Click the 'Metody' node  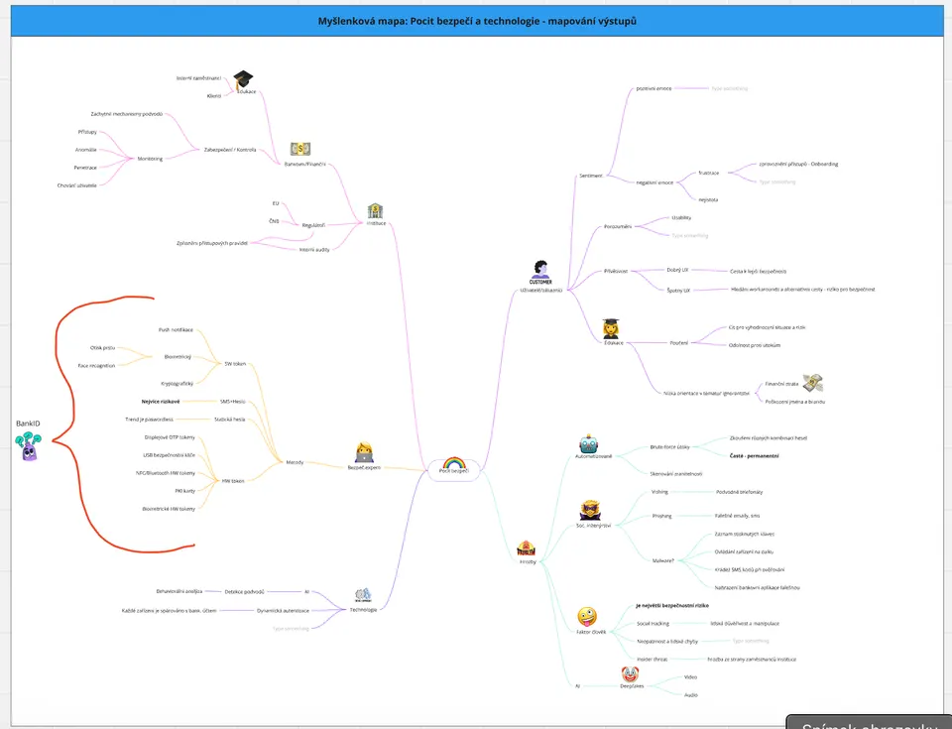click(295, 462)
